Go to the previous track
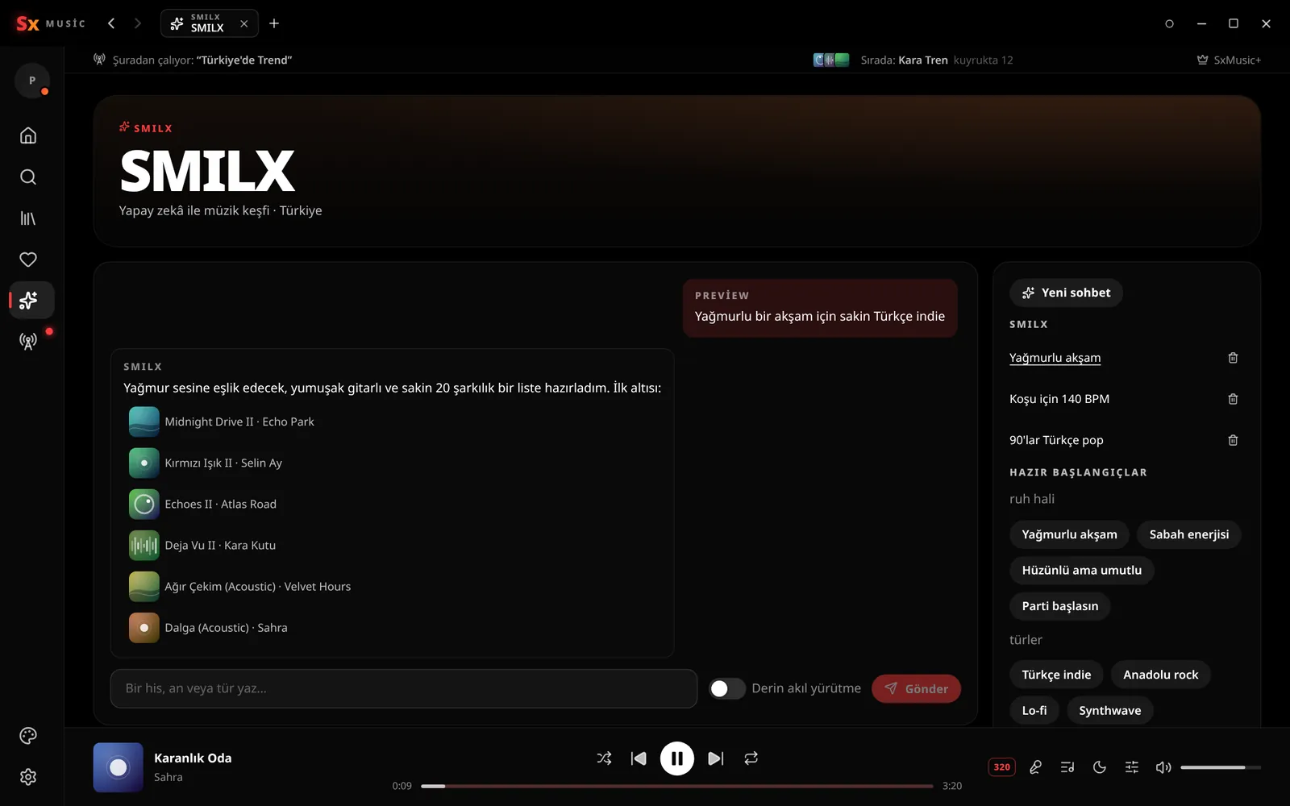The height and width of the screenshot is (806, 1290). (x=639, y=758)
